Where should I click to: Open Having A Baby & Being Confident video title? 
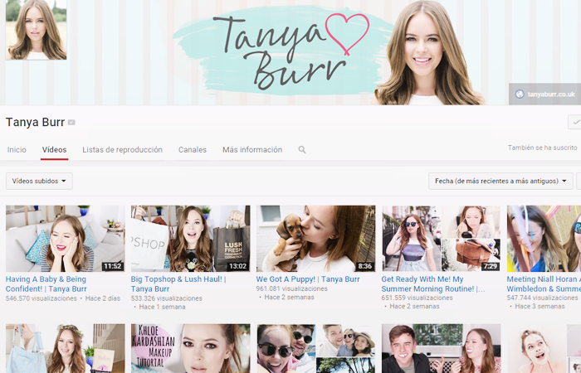46,283
